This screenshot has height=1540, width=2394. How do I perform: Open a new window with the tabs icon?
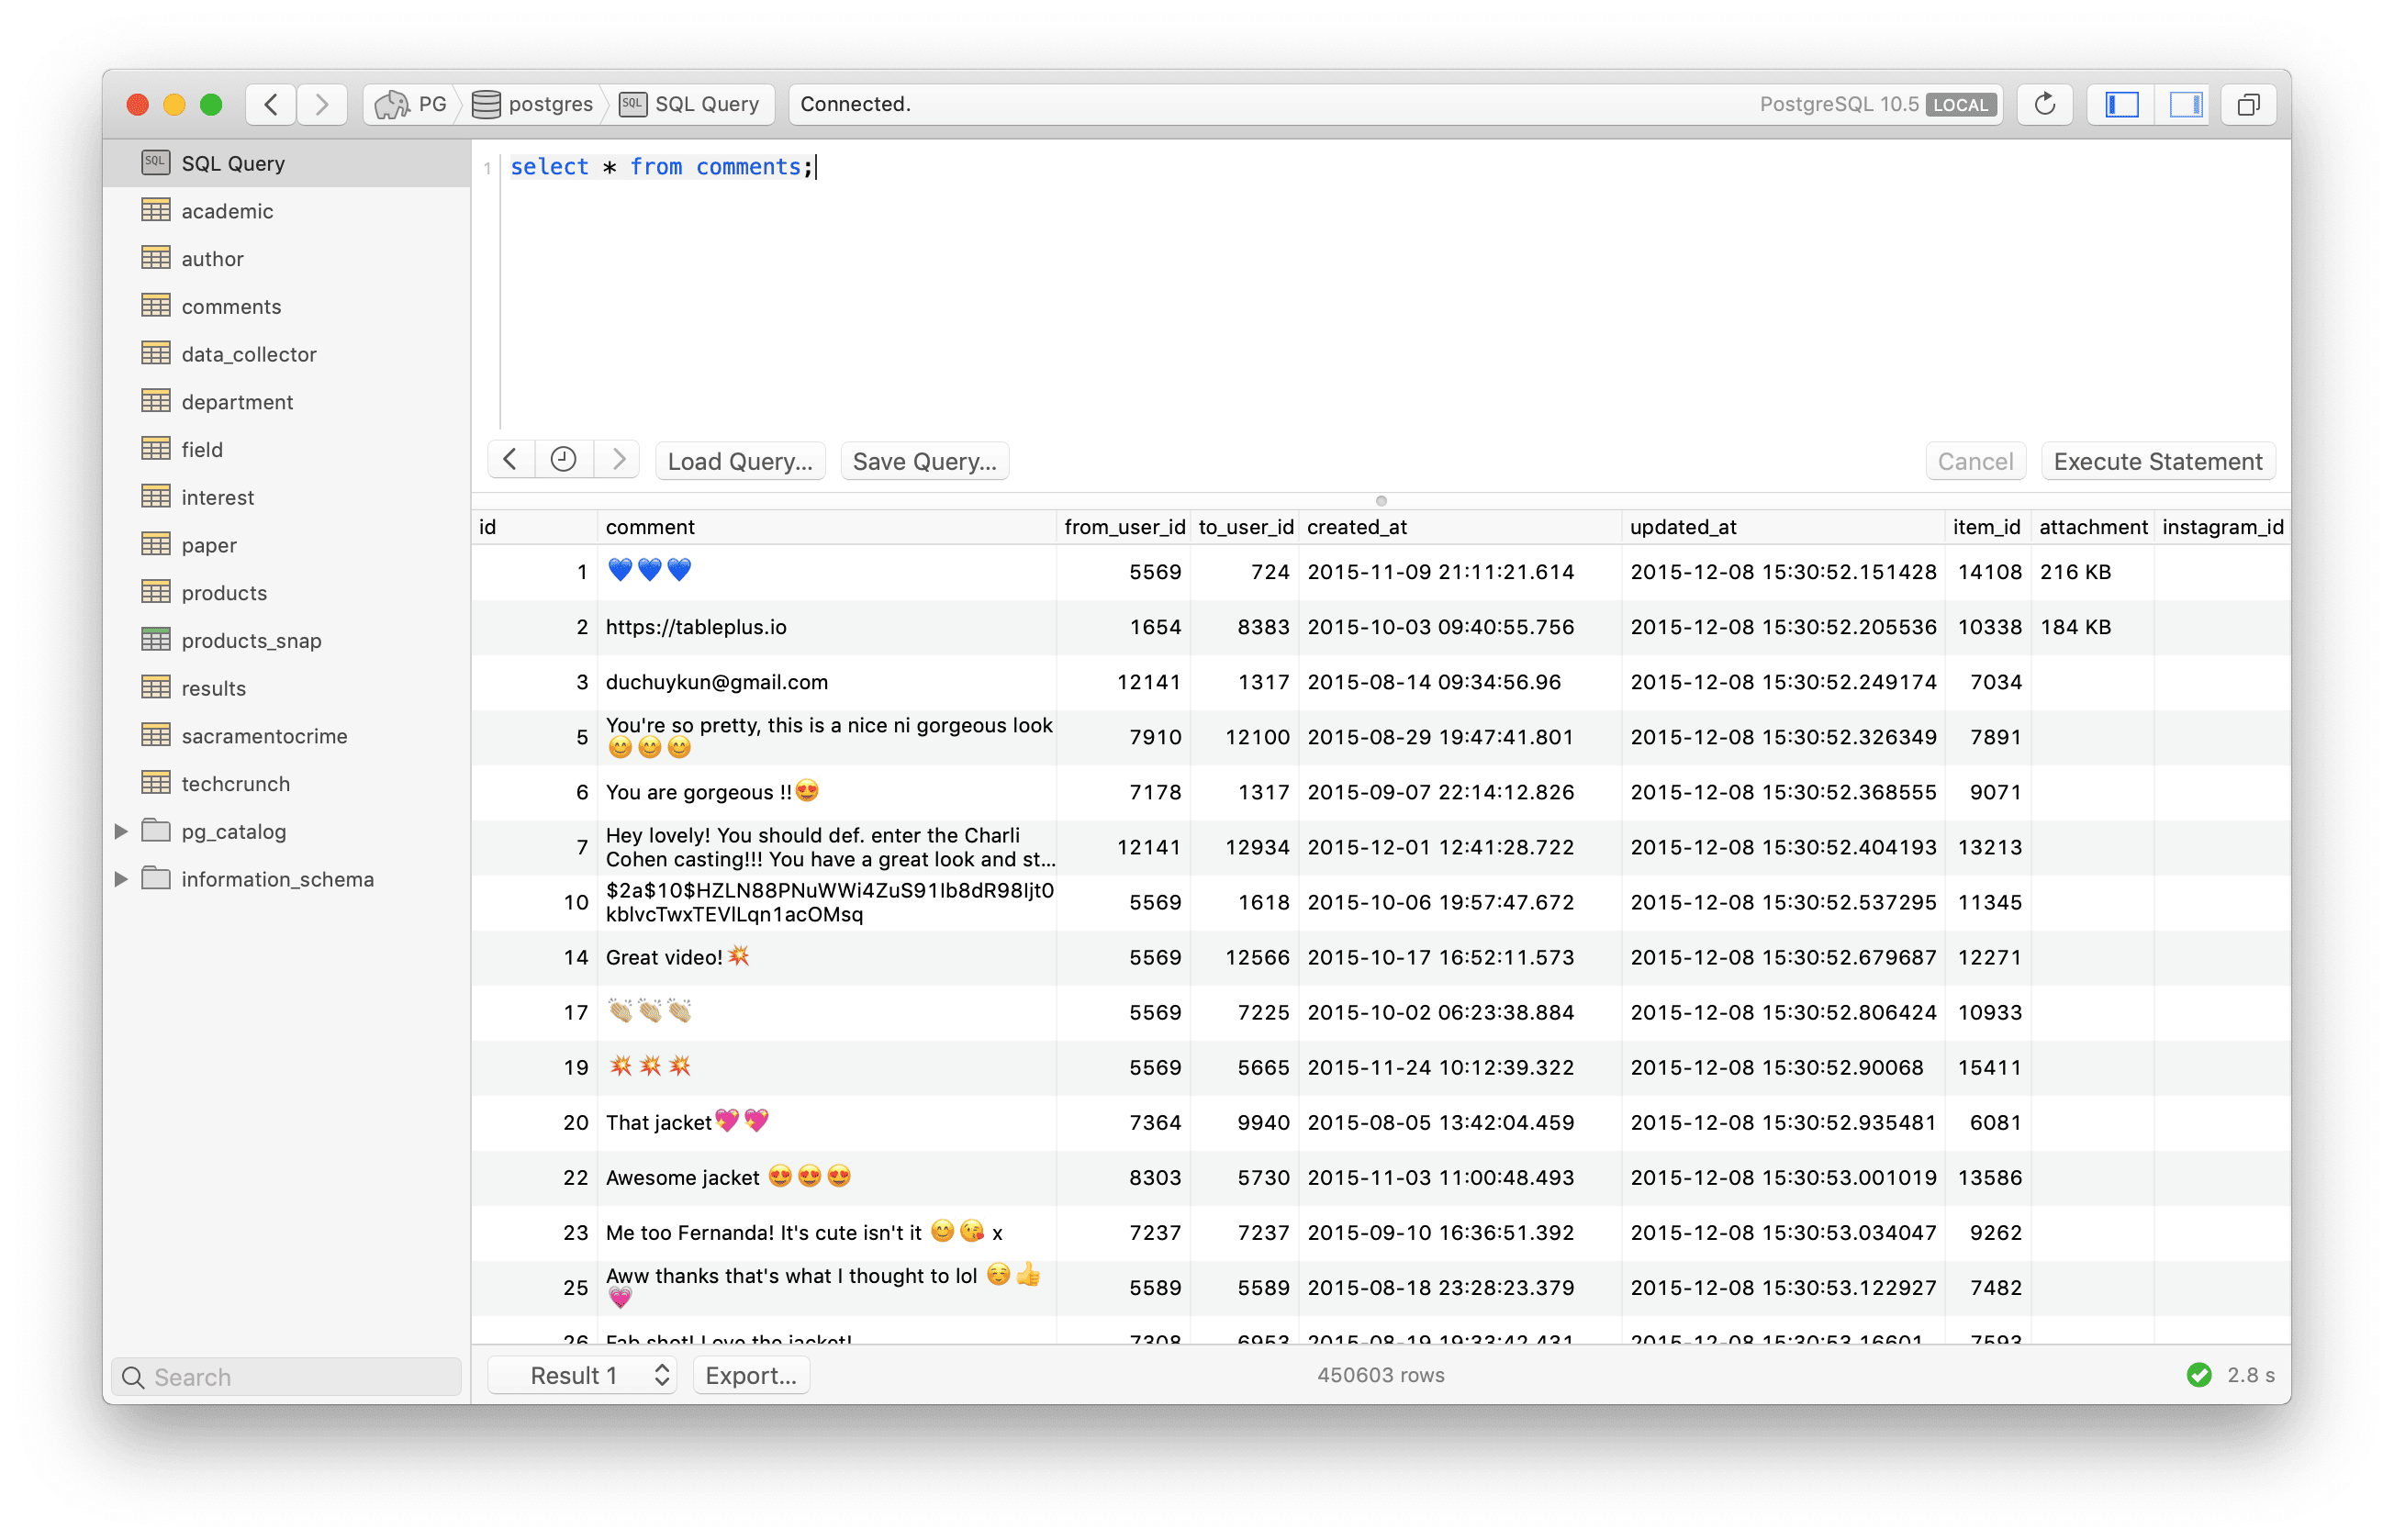[x=2248, y=104]
